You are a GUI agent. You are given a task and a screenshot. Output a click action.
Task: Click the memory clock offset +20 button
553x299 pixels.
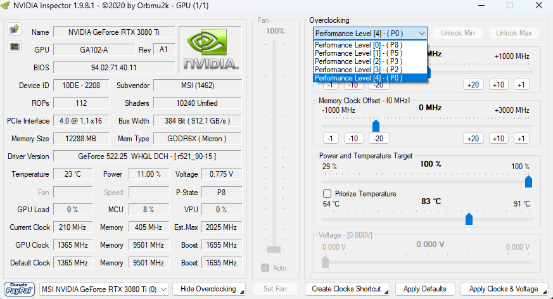pyautogui.click(x=473, y=139)
